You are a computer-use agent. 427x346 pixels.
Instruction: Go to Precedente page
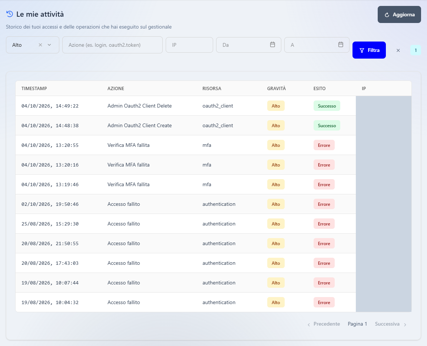click(x=324, y=324)
